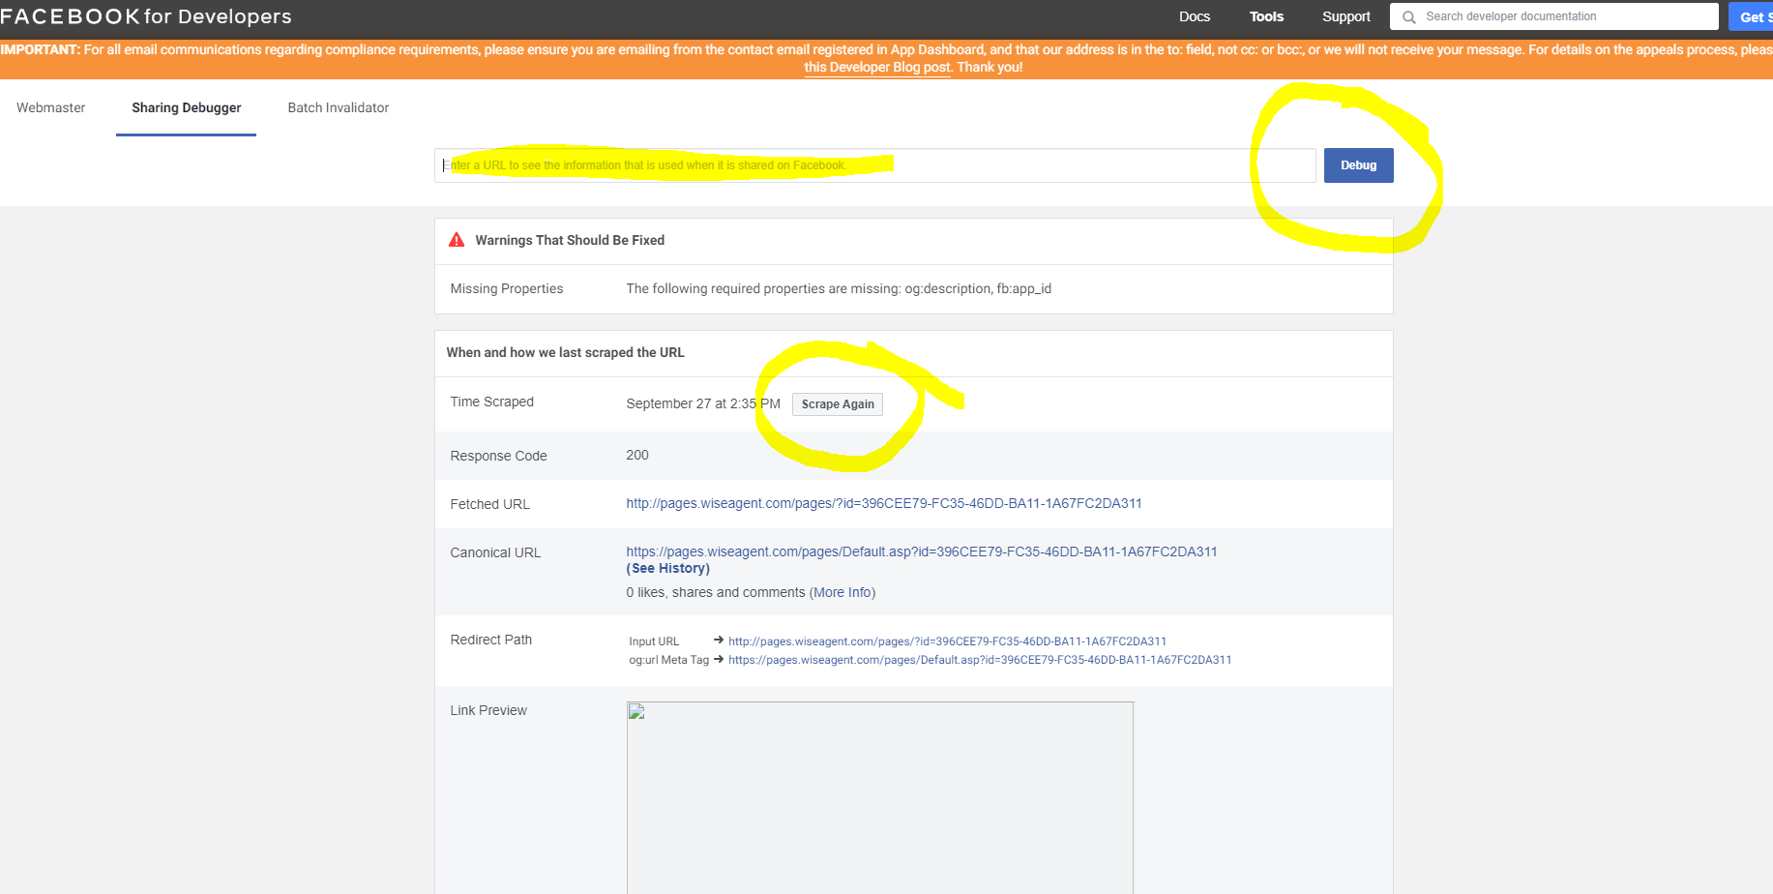The width and height of the screenshot is (1773, 894).
Task: Click the Debug button
Action: coord(1358,165)
